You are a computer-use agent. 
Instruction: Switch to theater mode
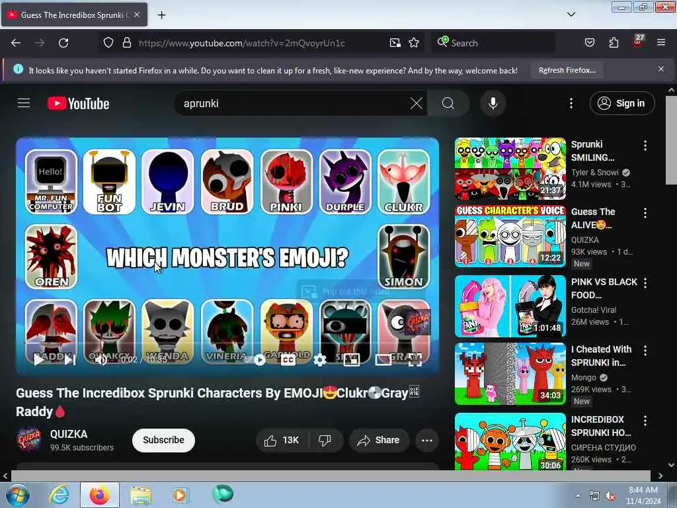(383, 359)
